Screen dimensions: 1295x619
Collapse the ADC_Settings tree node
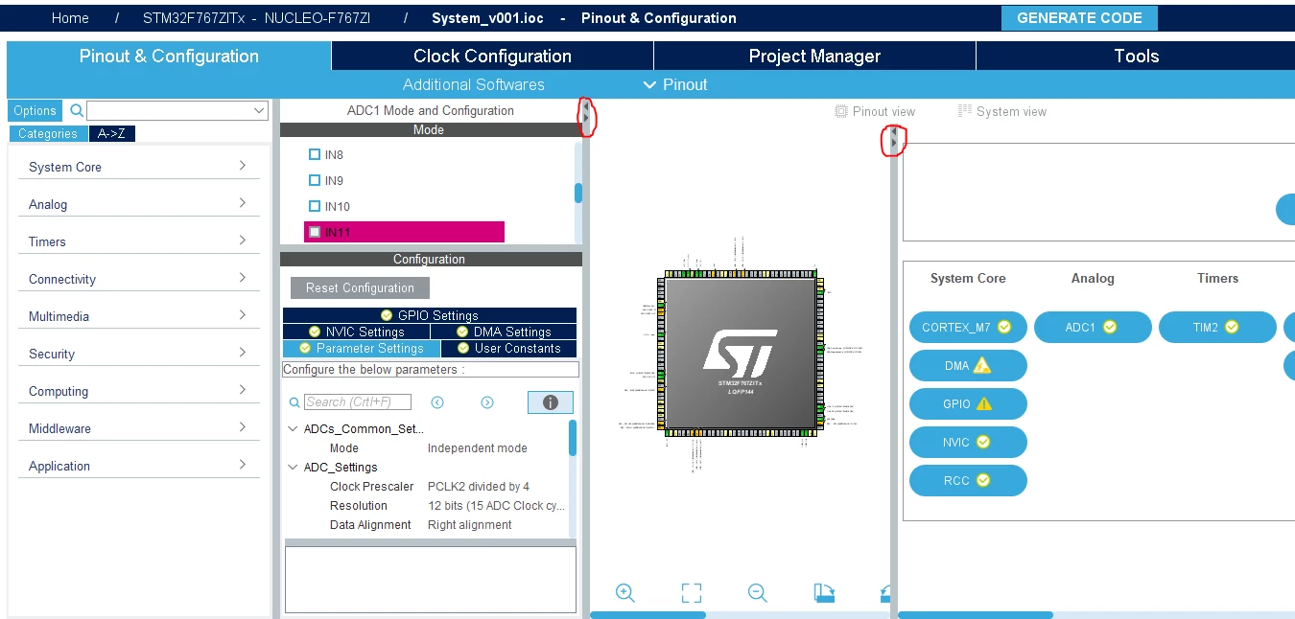pos(294,468)
